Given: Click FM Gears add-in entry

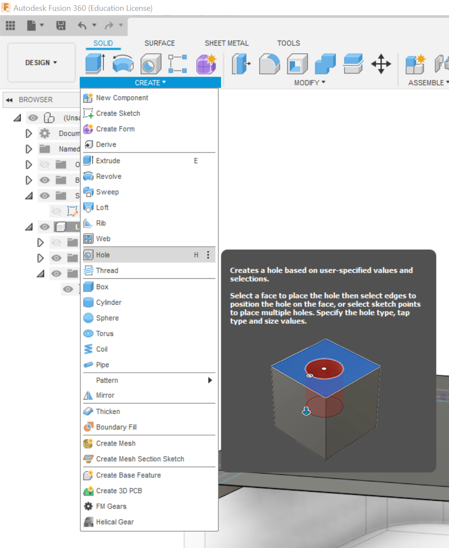Looking at the screenshot, I should pyautogui.click(x=149, y=506).
